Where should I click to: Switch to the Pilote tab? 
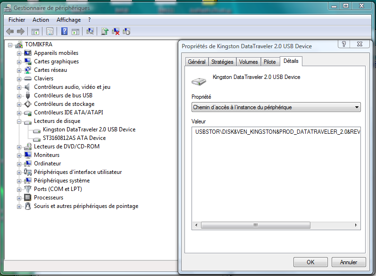pyautogui.click(x=269, y=62)
